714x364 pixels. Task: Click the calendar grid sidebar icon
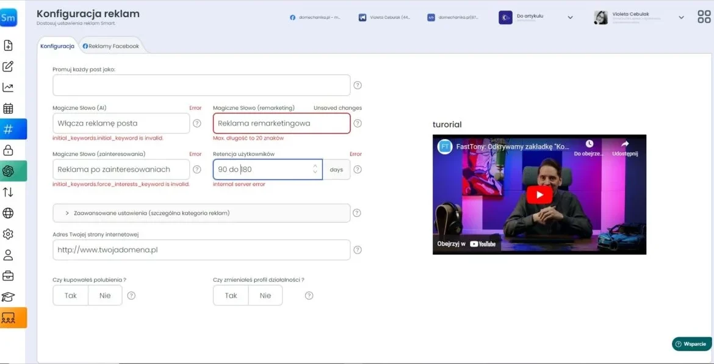(x=9, y=109)
